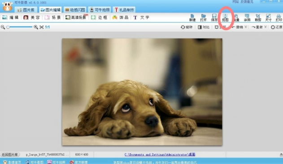Image resolution: width=283 pixels, height=164 pixels.
Task: Click the 打印 print icon
Action: tap(279, 18)
